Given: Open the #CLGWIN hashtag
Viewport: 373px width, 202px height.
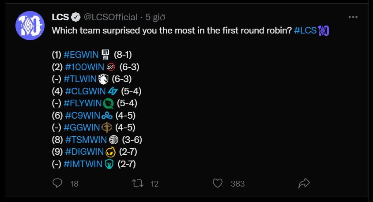Looking at the screenshot, I should [x=85, y=91].
